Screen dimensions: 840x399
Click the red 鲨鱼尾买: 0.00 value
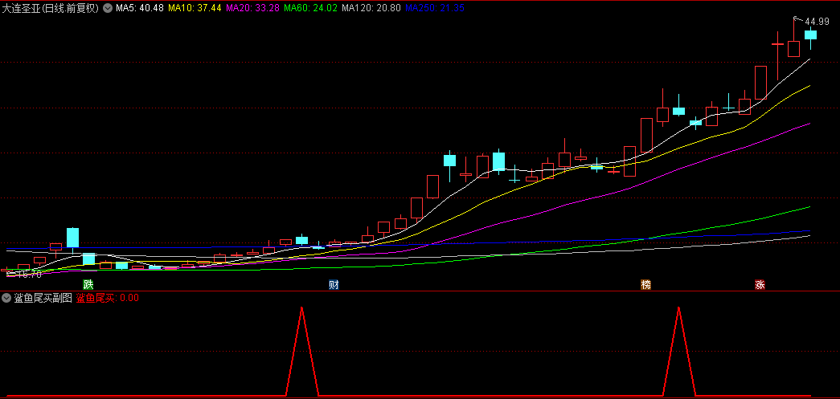[x=107, y=298]
